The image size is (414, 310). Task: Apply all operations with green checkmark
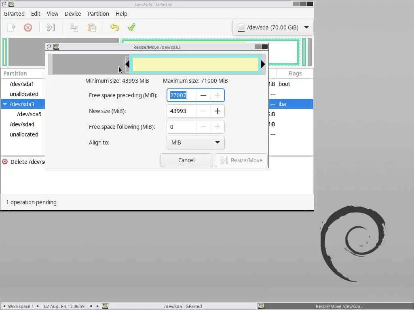point(131,27)
